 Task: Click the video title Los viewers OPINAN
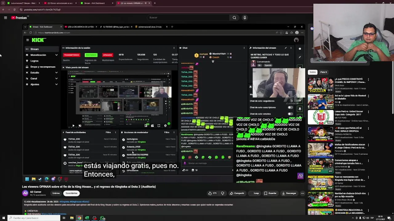pos(89,187)
